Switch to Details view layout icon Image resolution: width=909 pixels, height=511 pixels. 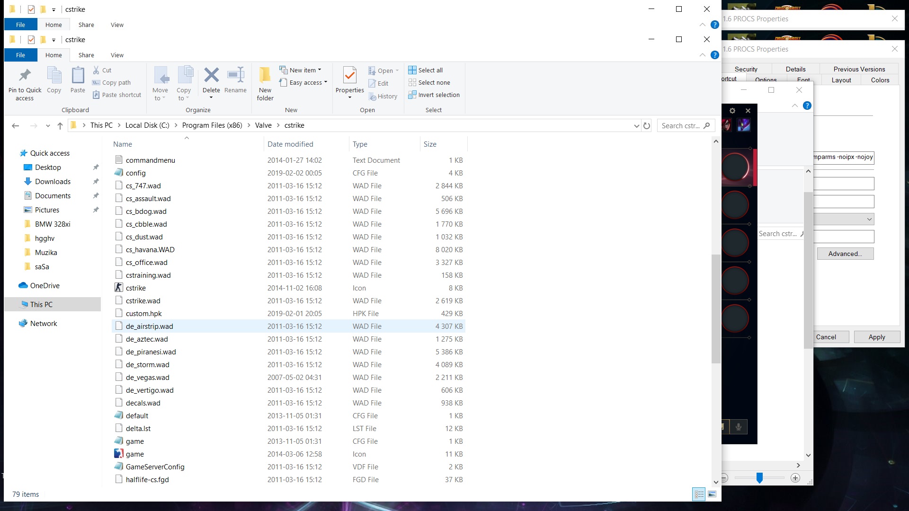[699, 494]
